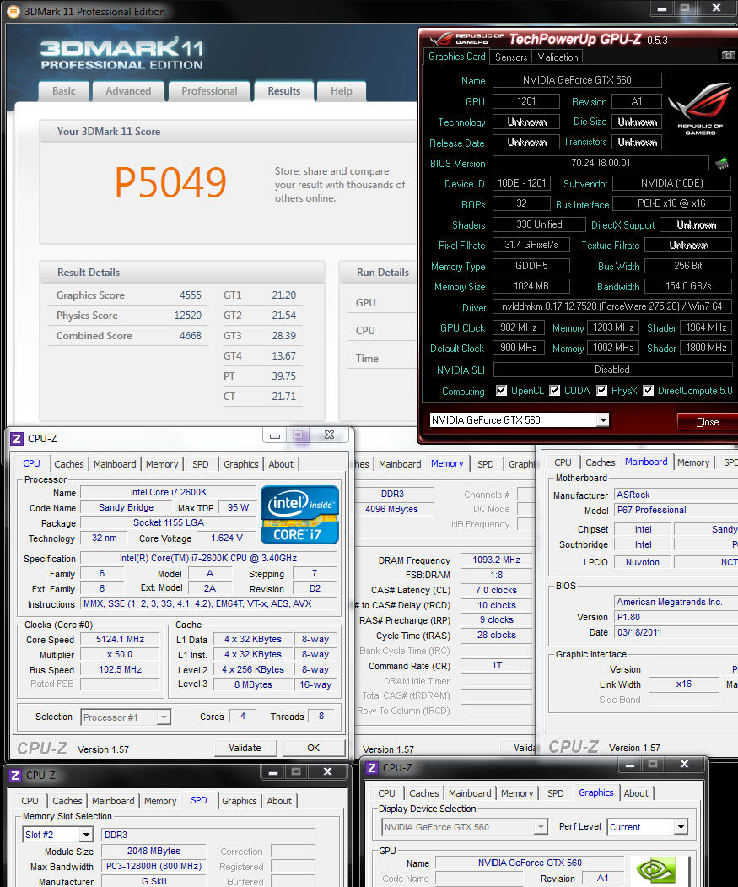
Task: Click Validate button in CPU-Z CPU window
Action: tap(245, 748)
